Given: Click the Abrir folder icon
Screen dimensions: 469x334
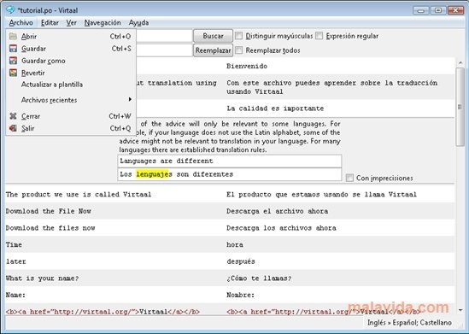Looking at the screenshot, I should pyautogui.click(x=13, y=37).
